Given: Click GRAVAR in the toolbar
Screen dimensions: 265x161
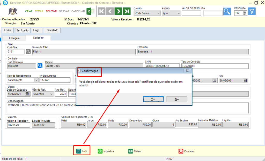Looking at the screenshot, I should 64,11.
